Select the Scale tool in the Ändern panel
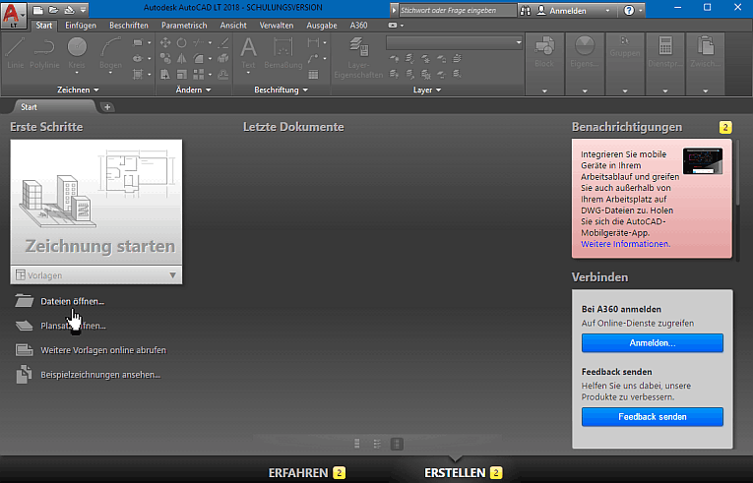The height and width of the screenshot is (483, 753). coord(181,75)
